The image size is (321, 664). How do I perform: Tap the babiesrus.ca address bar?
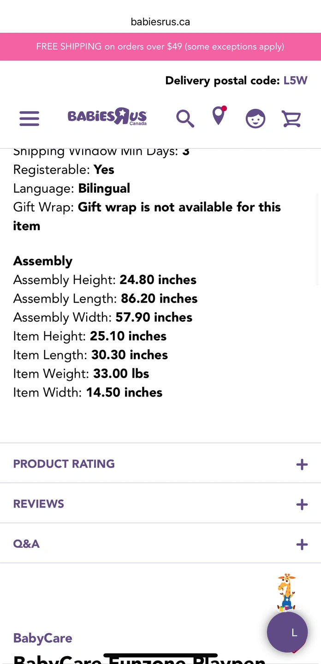(x=160, y=22)
